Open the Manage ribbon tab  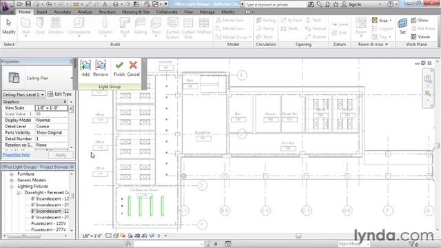pos(207,12)
